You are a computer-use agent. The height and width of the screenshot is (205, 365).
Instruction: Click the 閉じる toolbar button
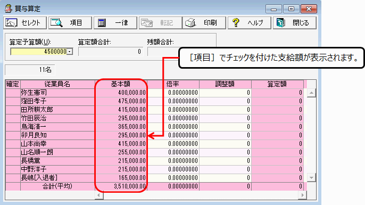pos(295,23)
